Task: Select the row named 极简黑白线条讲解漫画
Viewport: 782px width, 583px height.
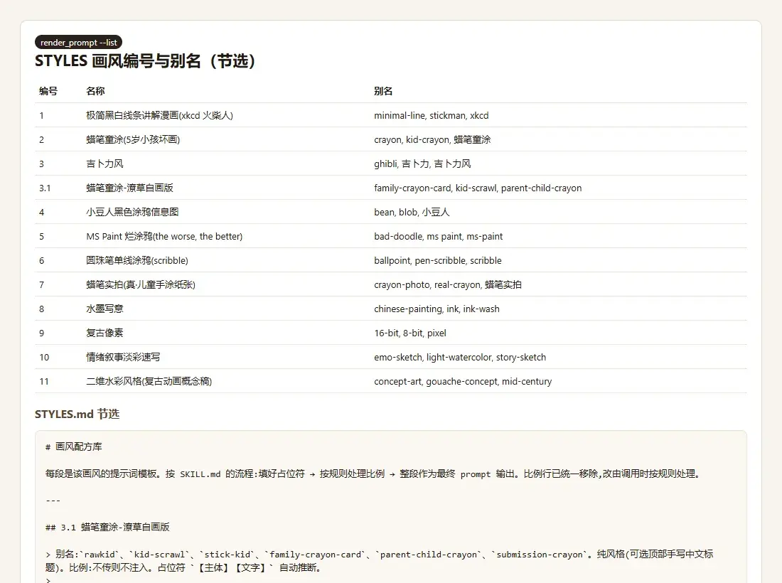Action: click(391, 115)
